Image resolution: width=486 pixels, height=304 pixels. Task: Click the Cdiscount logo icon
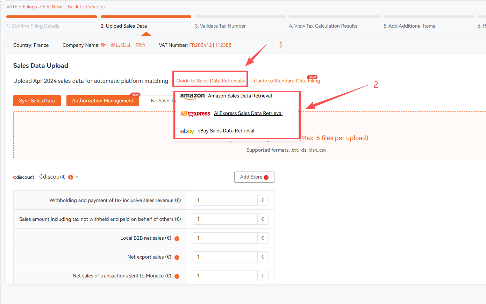(24, 177)
